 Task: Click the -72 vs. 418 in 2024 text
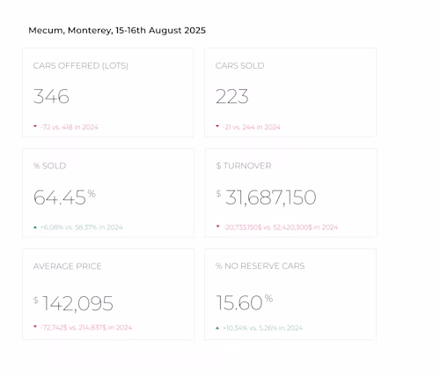[70, 127]
